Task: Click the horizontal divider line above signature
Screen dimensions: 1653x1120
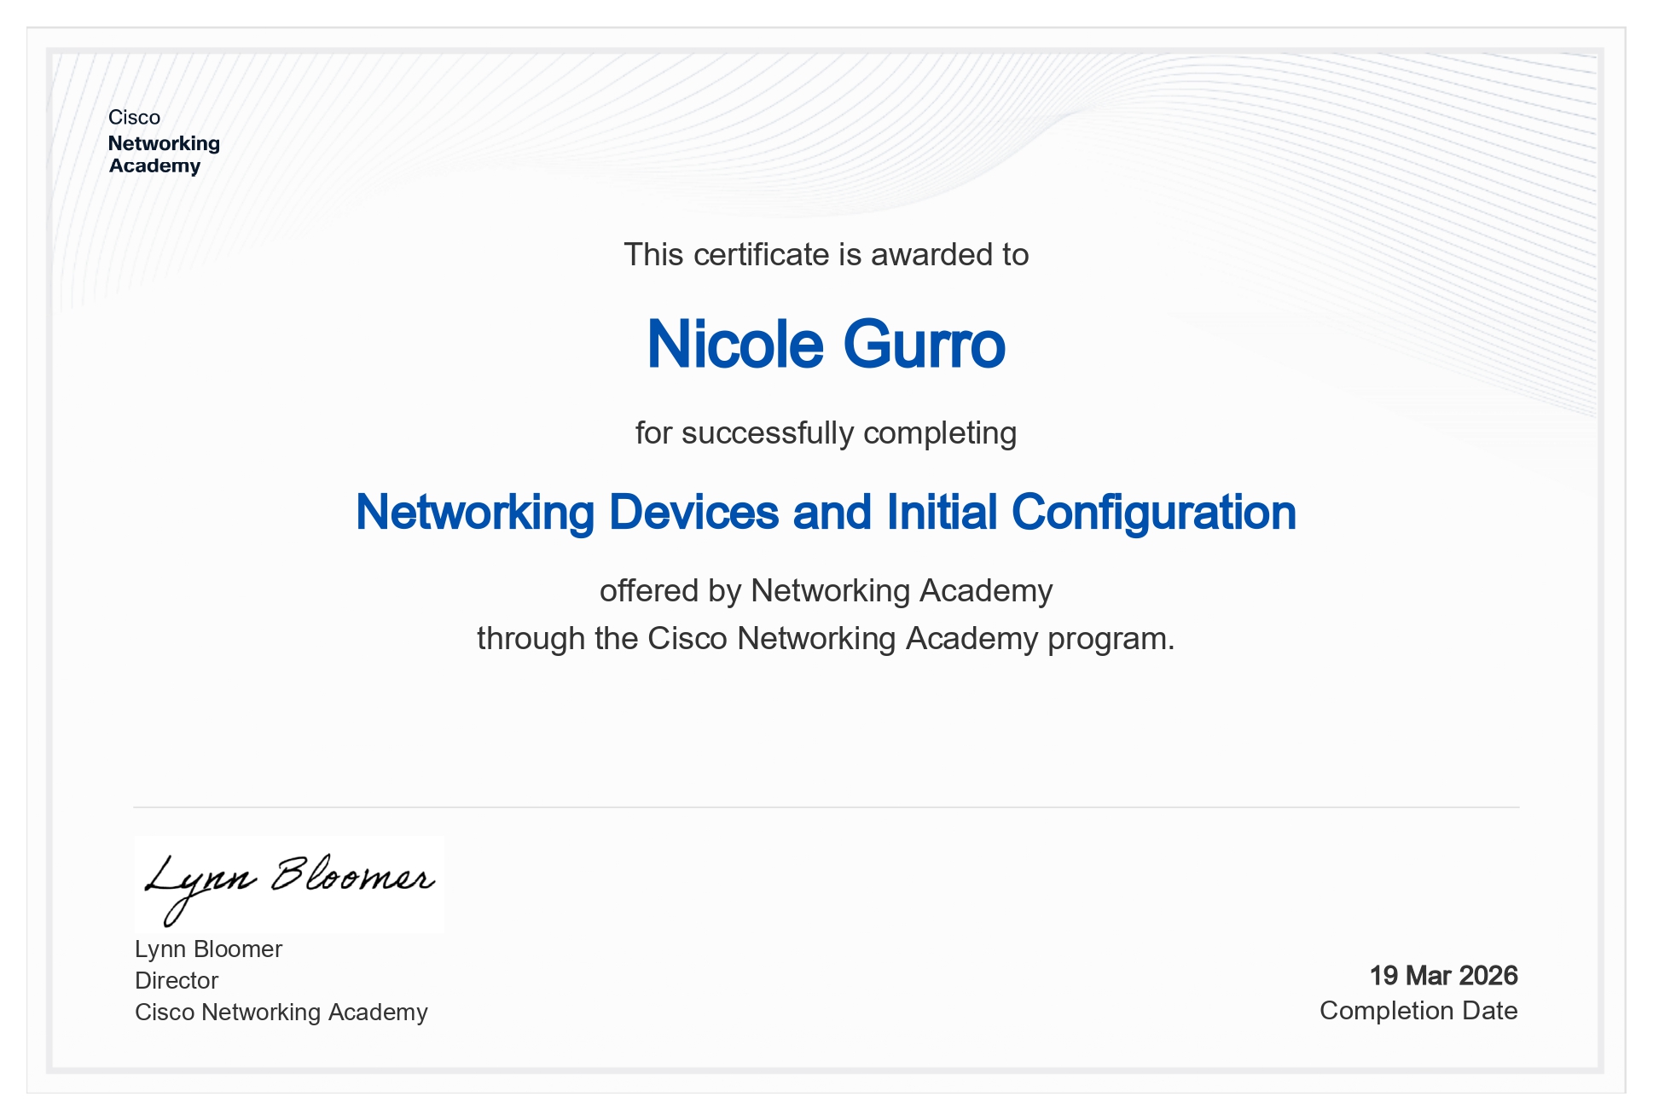Action: click(x=825, y=807)
